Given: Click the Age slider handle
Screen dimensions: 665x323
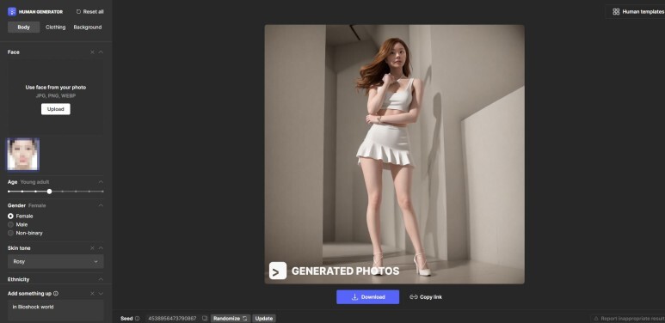Looking at the screenshot, I should click(49, 192).
